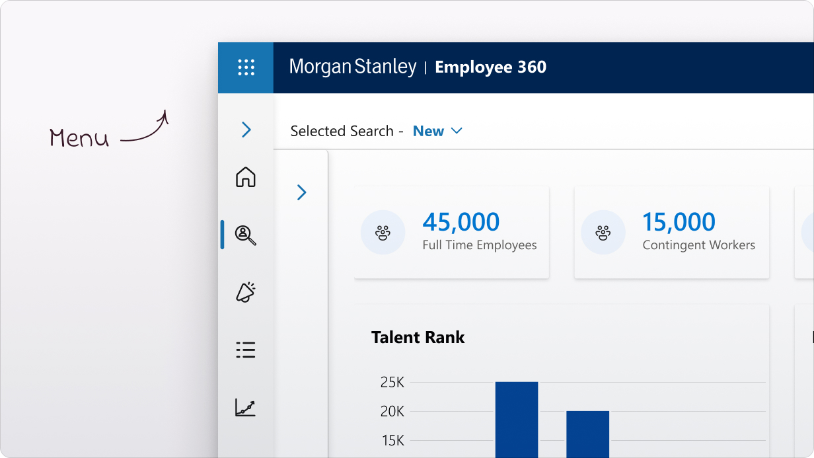Viewport: 814px width, 458px height.
Task: Click the 20K axis label
Action: tap(392, 412)
